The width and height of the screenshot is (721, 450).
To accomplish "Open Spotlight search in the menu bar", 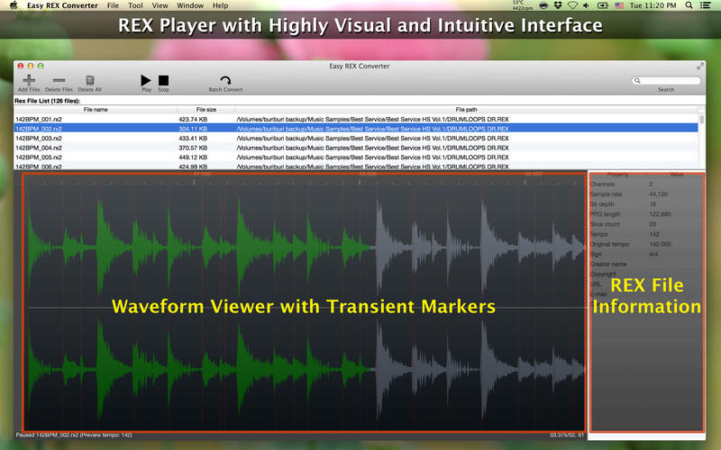I will (x=689, y=5).
